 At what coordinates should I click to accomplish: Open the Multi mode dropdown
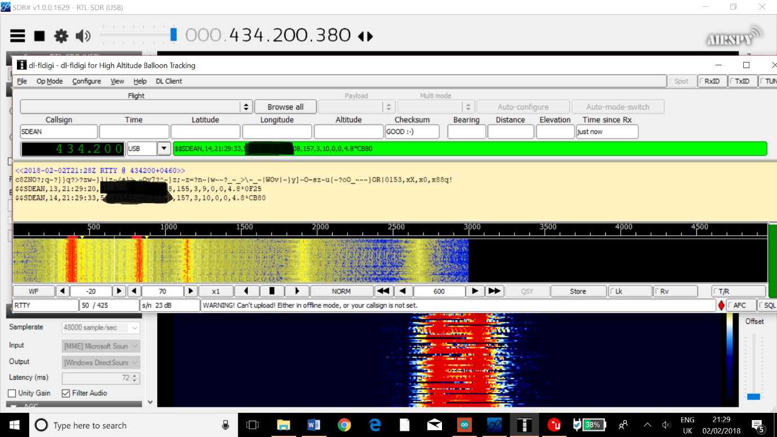(467, 106)
